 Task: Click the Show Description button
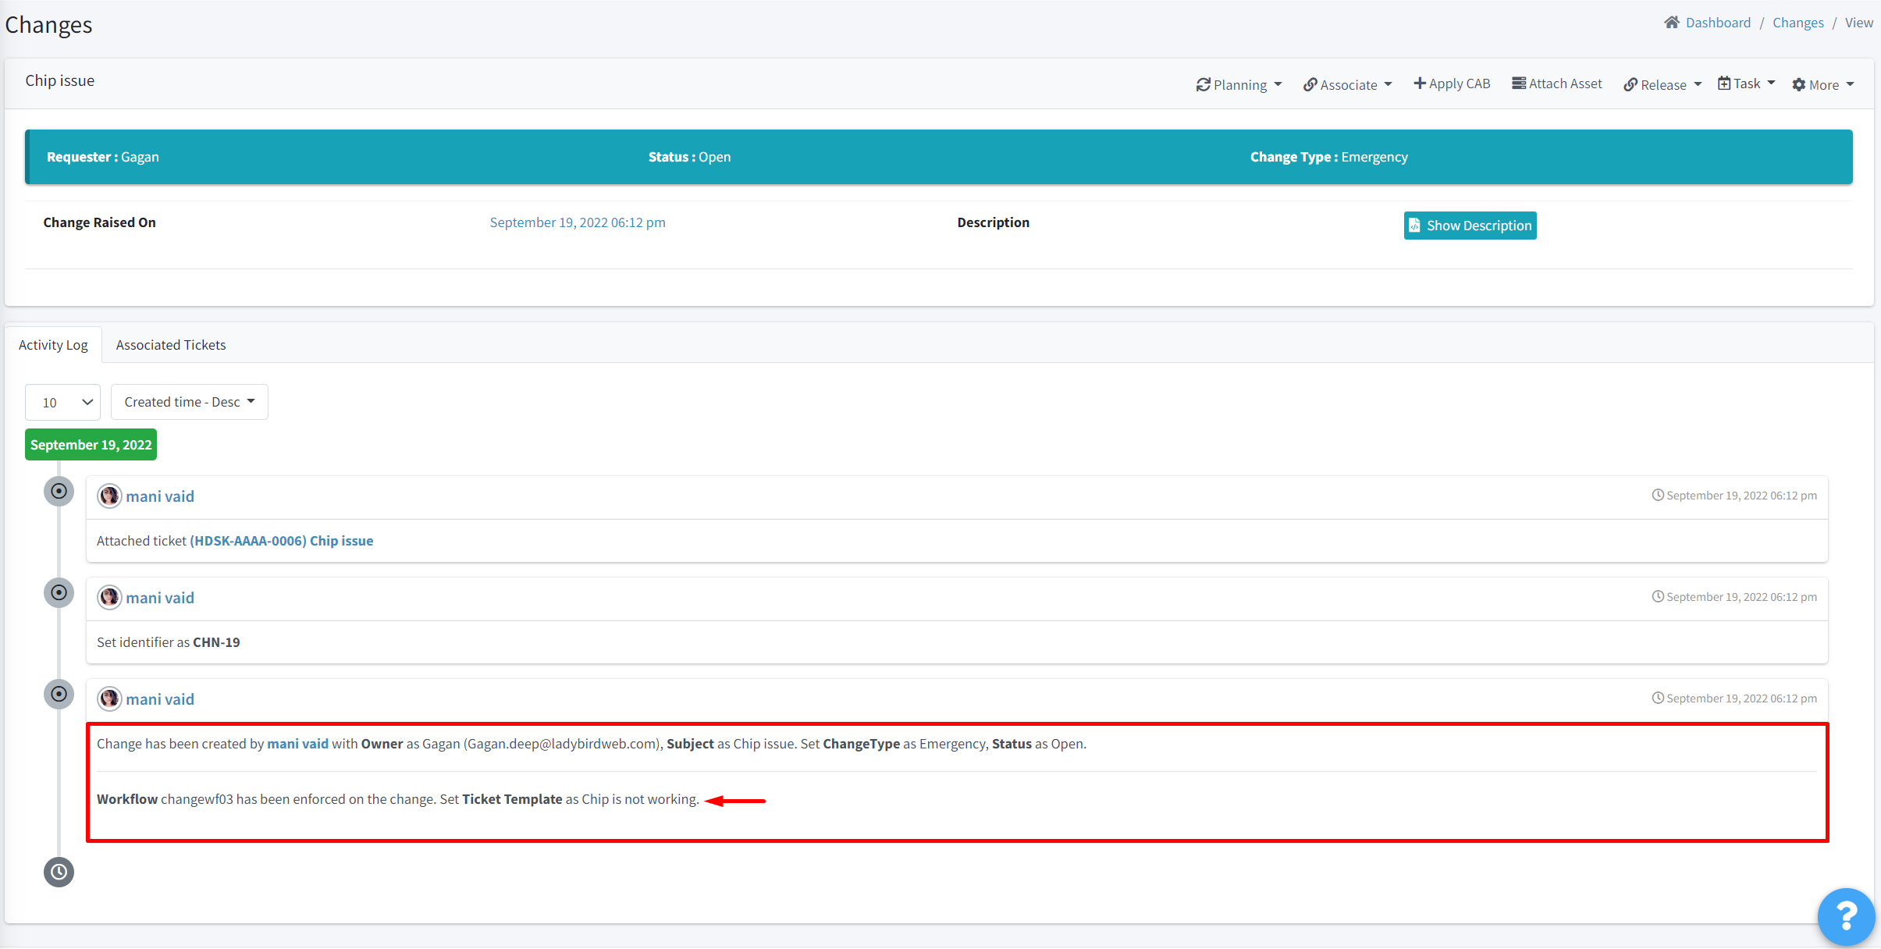pyautogui.click(x=1469, y=225)
